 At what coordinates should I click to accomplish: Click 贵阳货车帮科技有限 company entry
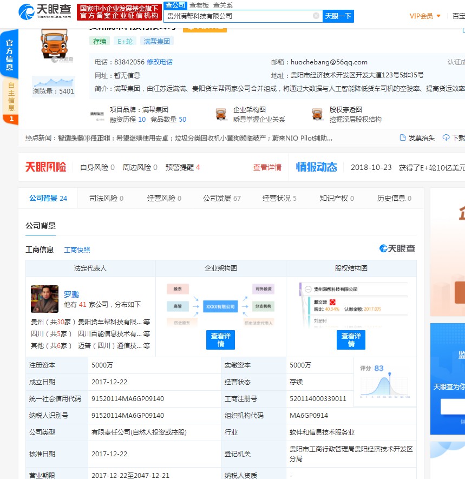(110, 322)
